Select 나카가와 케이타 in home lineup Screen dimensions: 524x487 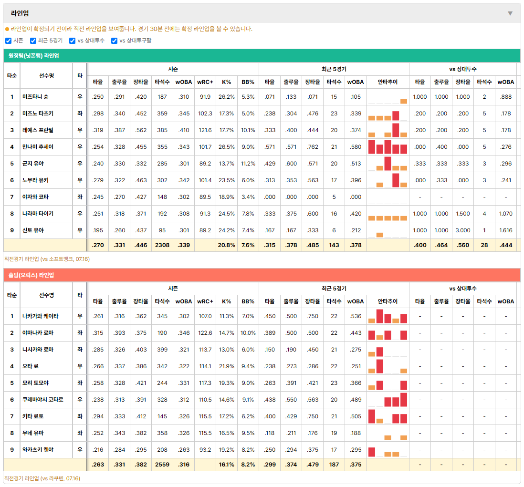(41, 316)
